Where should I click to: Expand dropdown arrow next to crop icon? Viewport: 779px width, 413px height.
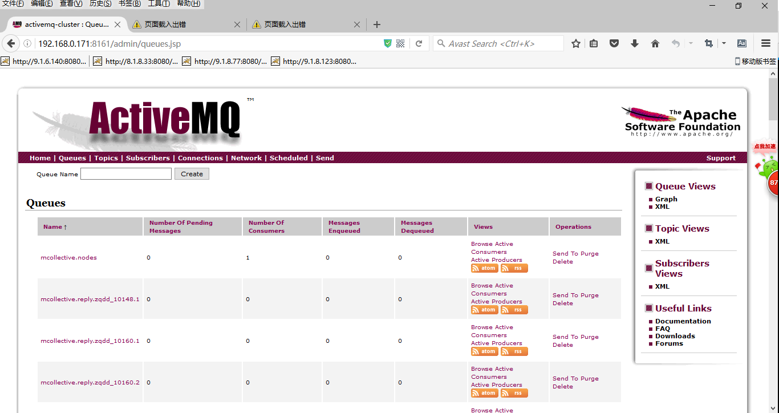[x=724, y=43]
